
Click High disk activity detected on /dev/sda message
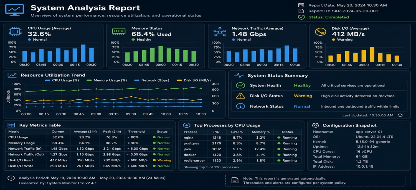(x=358, y=96)
